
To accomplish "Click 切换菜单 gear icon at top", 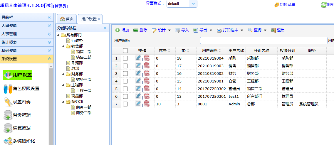I will (x=276, y=5).
